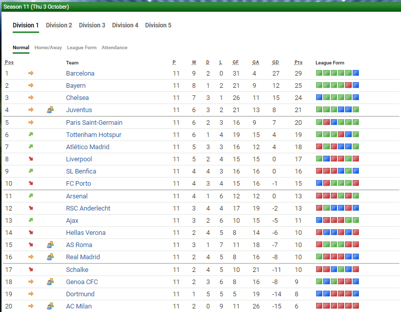The width and height of the screenshot is (401, 312).
Task: Select the Home/Away table view
Action: [48, 48]
